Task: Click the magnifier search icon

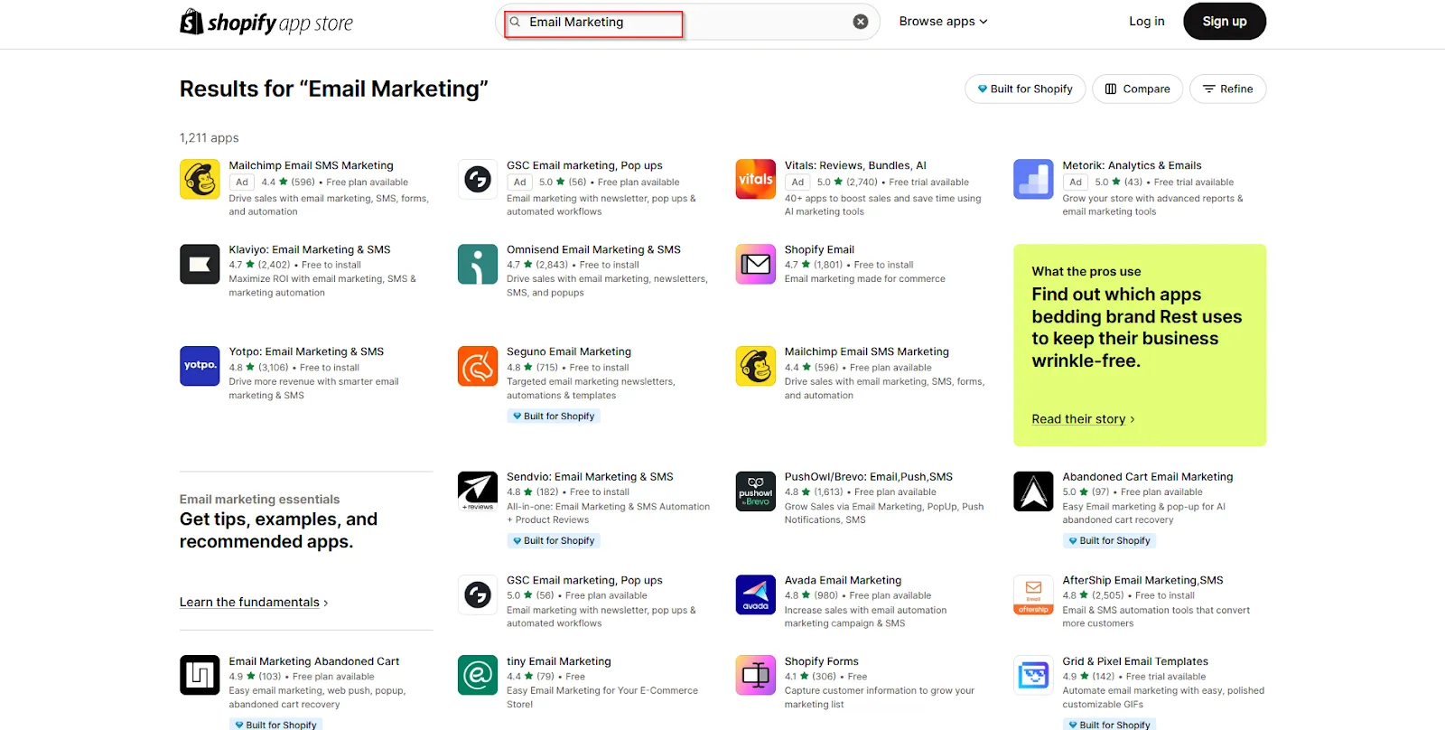Action: click(x=515, y=22)
